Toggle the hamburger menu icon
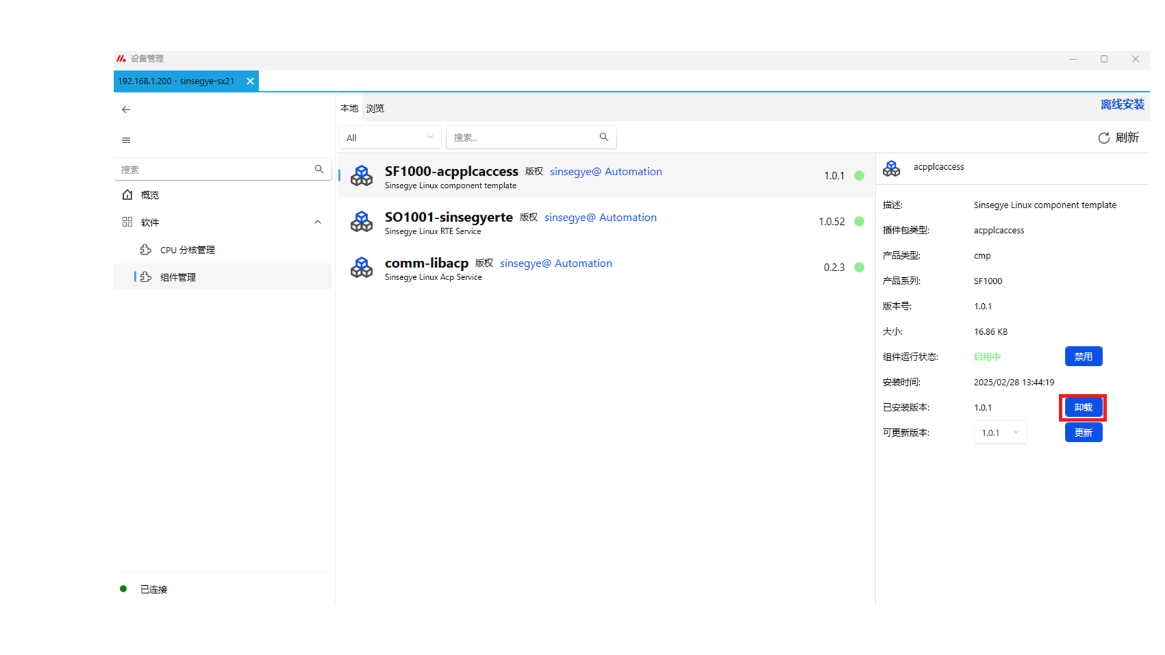This screenshot has height=655, width=1165. point(126,140)
